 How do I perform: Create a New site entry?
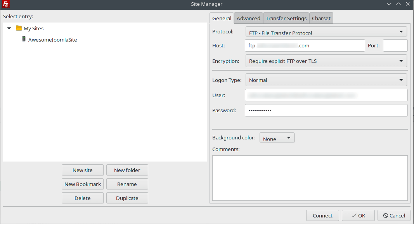[82, 170]
